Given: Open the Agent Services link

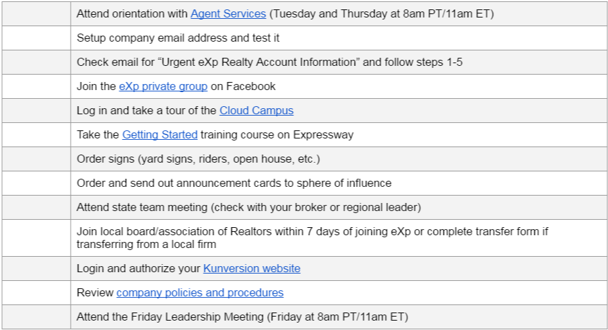Looking at the screenshot, I should click(x=228, y=13).
